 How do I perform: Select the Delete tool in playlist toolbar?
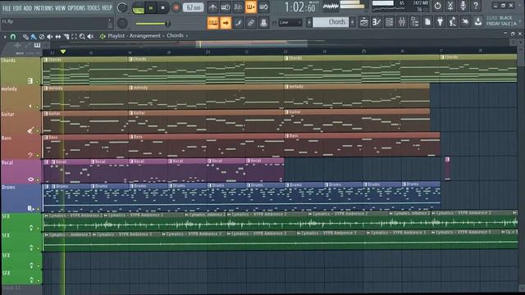point(42,36)
